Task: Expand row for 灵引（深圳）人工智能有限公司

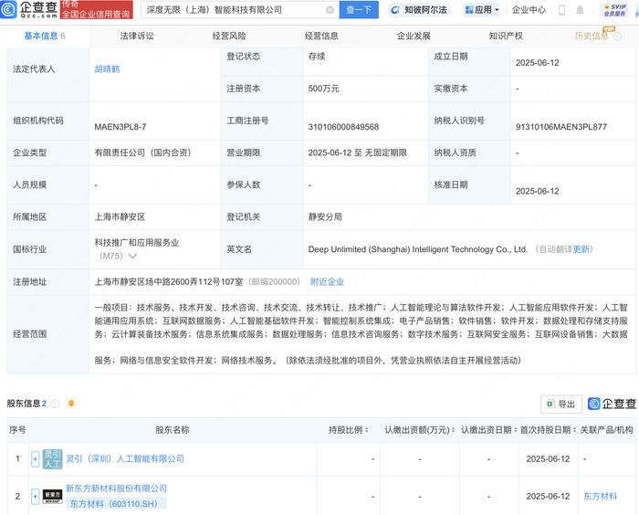Action: pyautogui.click(x=35, y=459)
